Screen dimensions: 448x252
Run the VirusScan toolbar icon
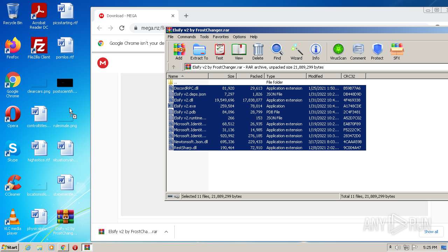[x=338, y=52]
